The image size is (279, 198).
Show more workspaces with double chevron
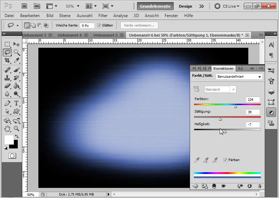click(x=202, y=6)
